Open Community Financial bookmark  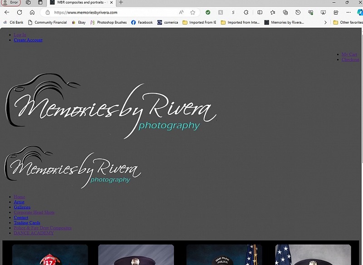point(48,22)
